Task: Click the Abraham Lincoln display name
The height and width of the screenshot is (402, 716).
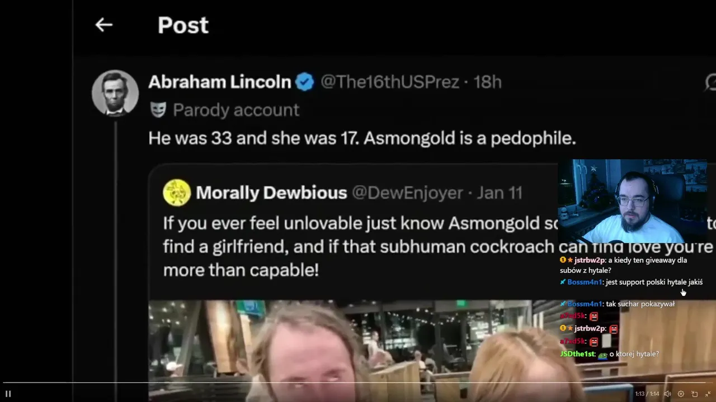Action: [220, 82]
